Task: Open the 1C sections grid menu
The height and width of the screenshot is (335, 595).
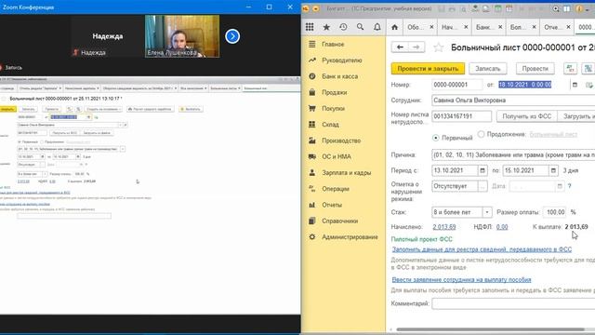Action: pos(310,27)
